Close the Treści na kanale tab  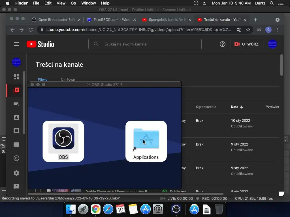pos(245,20)
